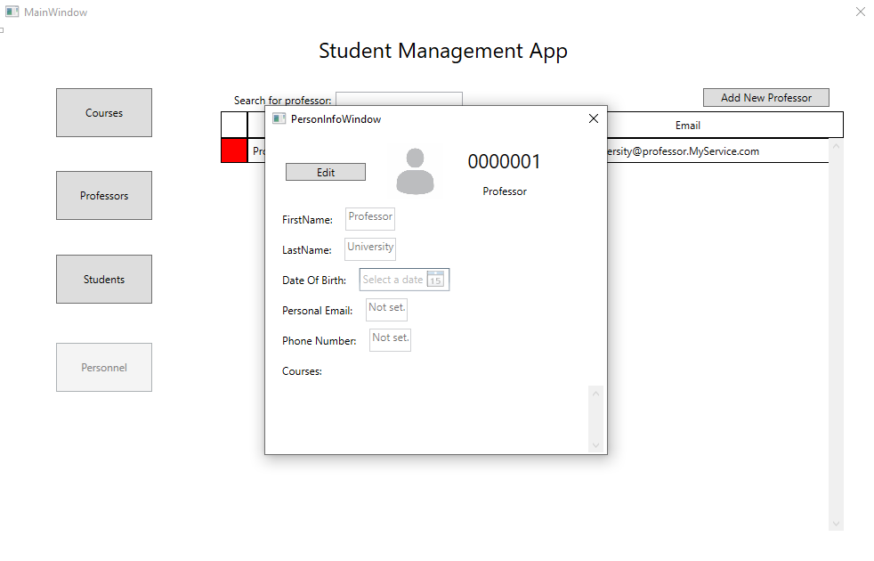Click Add New Professor button

[765, 98]
